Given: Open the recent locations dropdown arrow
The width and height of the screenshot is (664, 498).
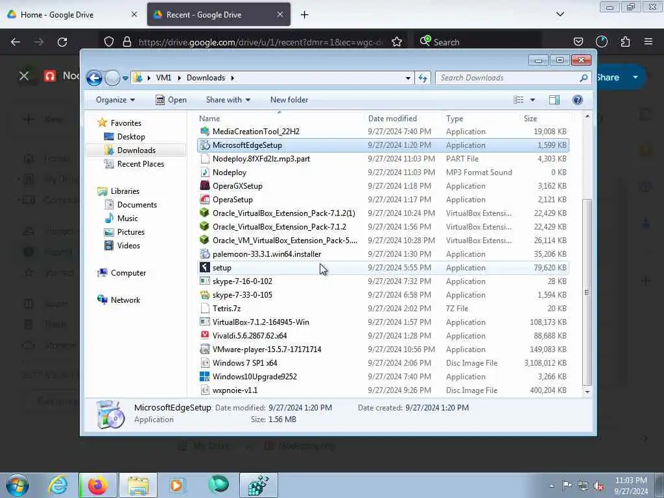Looking at the screenshot, I should [x=125, y=78].
